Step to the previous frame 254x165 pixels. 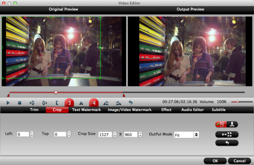tap(32, 103)
